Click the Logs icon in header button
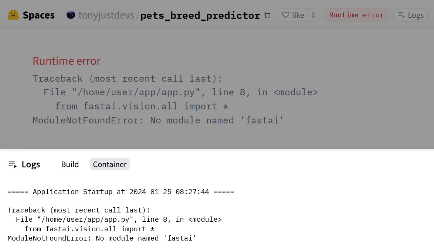Viewport: 434px width, 252px height. click(401, 15)
